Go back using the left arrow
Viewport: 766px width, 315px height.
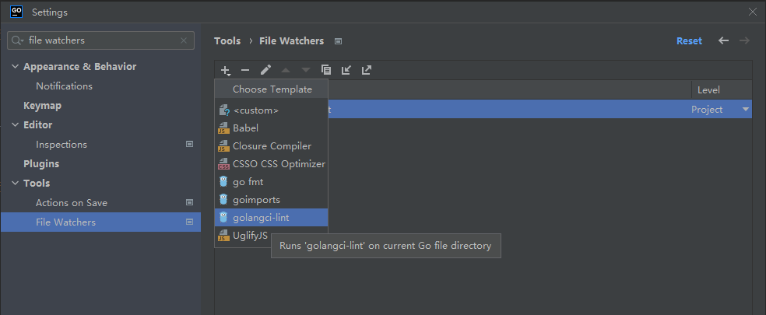(x=723, y=40)
